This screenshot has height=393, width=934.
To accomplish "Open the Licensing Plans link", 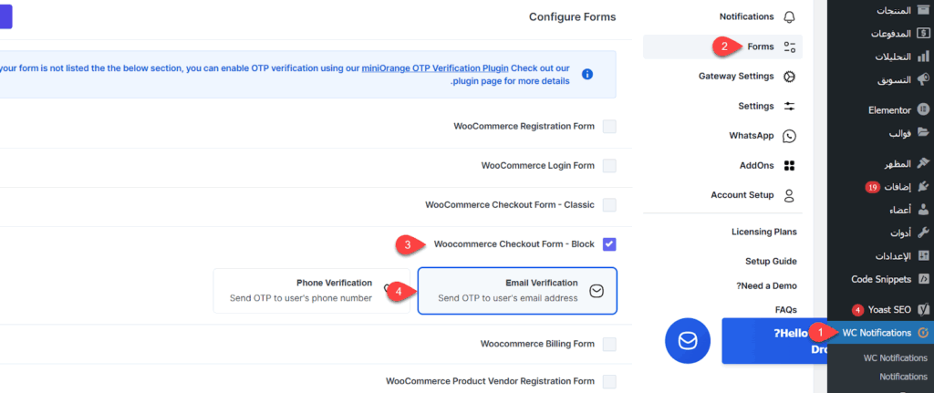I will (764, 232).
